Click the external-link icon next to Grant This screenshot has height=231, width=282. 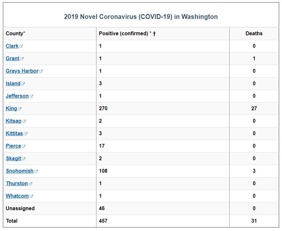[22, 58]
